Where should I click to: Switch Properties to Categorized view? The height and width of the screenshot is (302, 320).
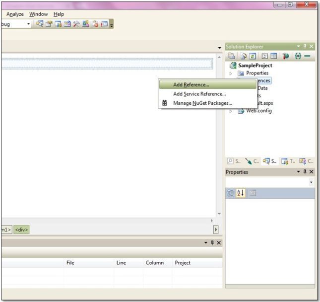coord(231,193)
